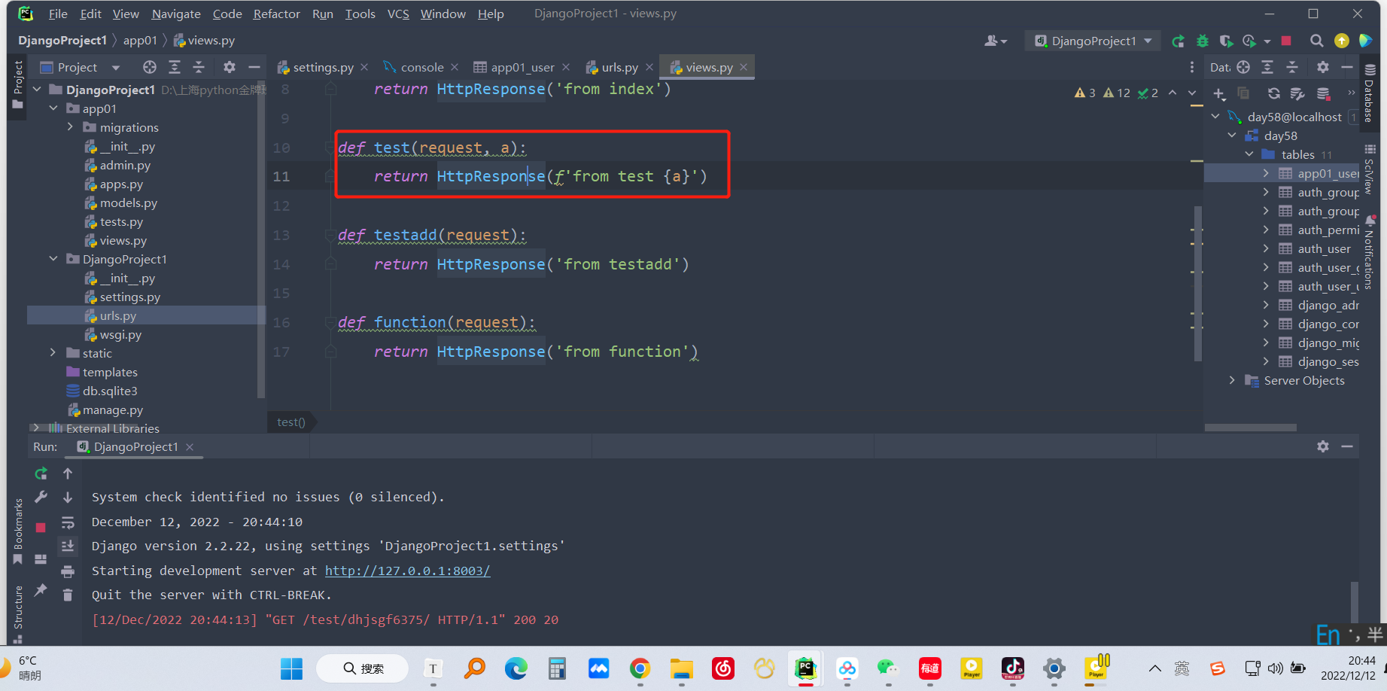Expand External Libraries node
1387x691 pixels.
(35, 428)
